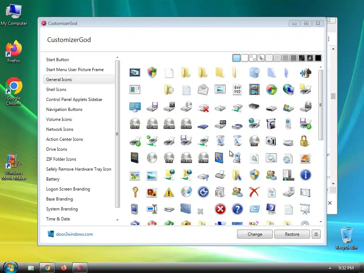
Task: Select the film strip video icon
Action: coord(254,90)
